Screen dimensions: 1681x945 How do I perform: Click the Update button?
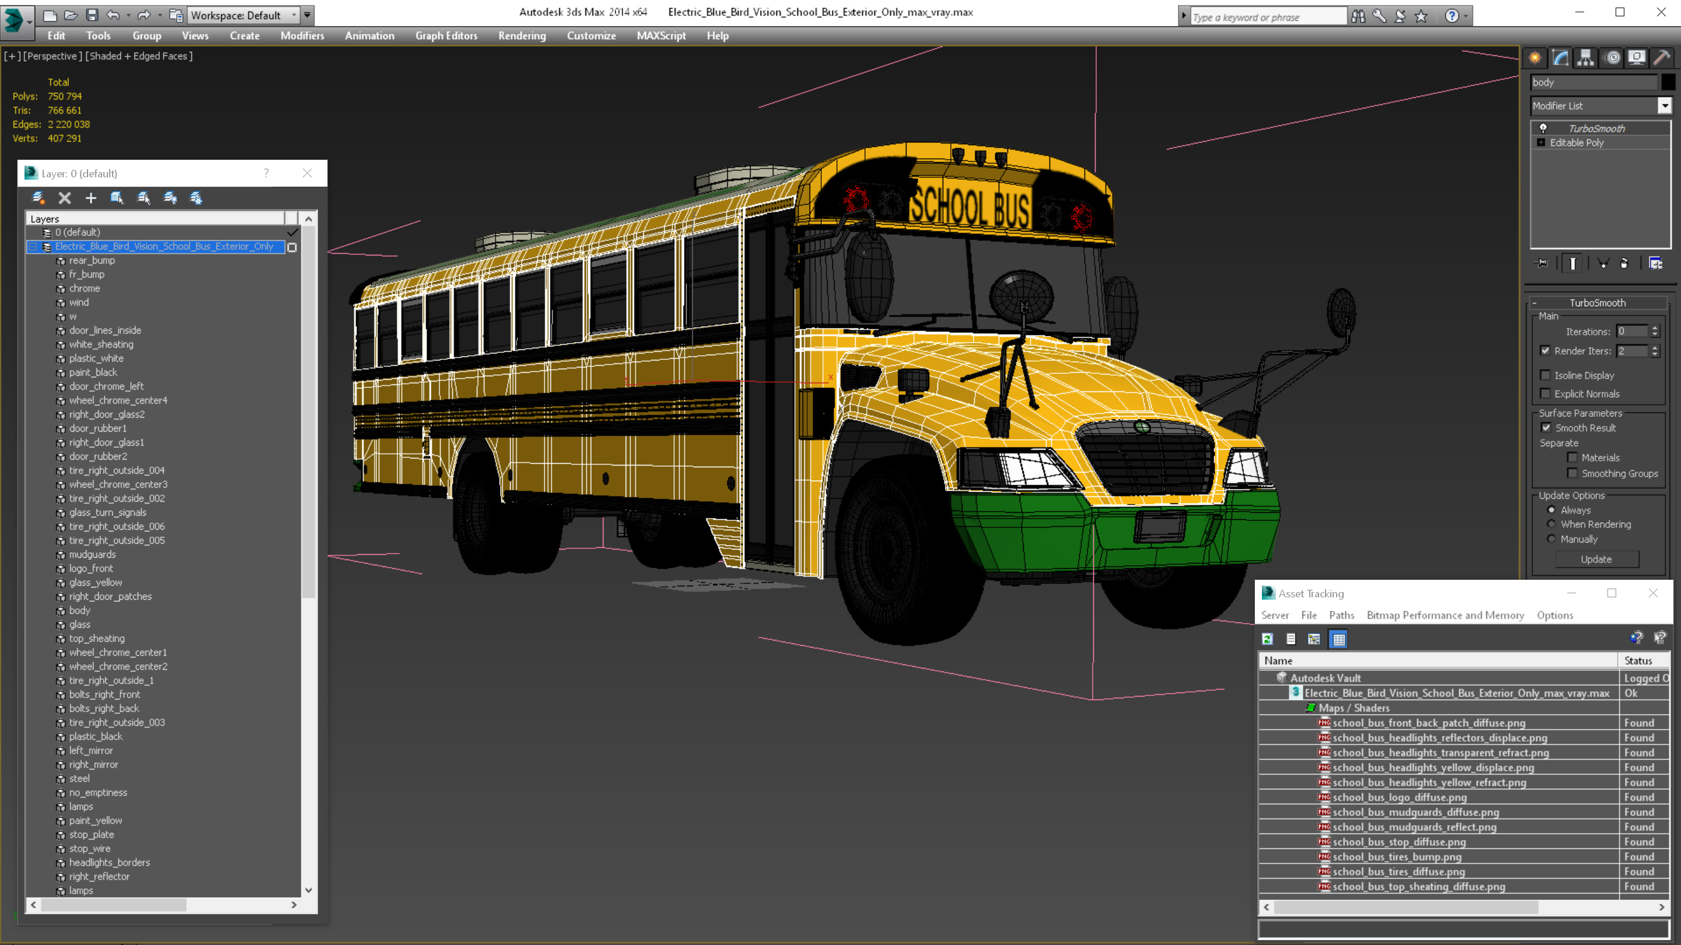[x=1596, y=559]
